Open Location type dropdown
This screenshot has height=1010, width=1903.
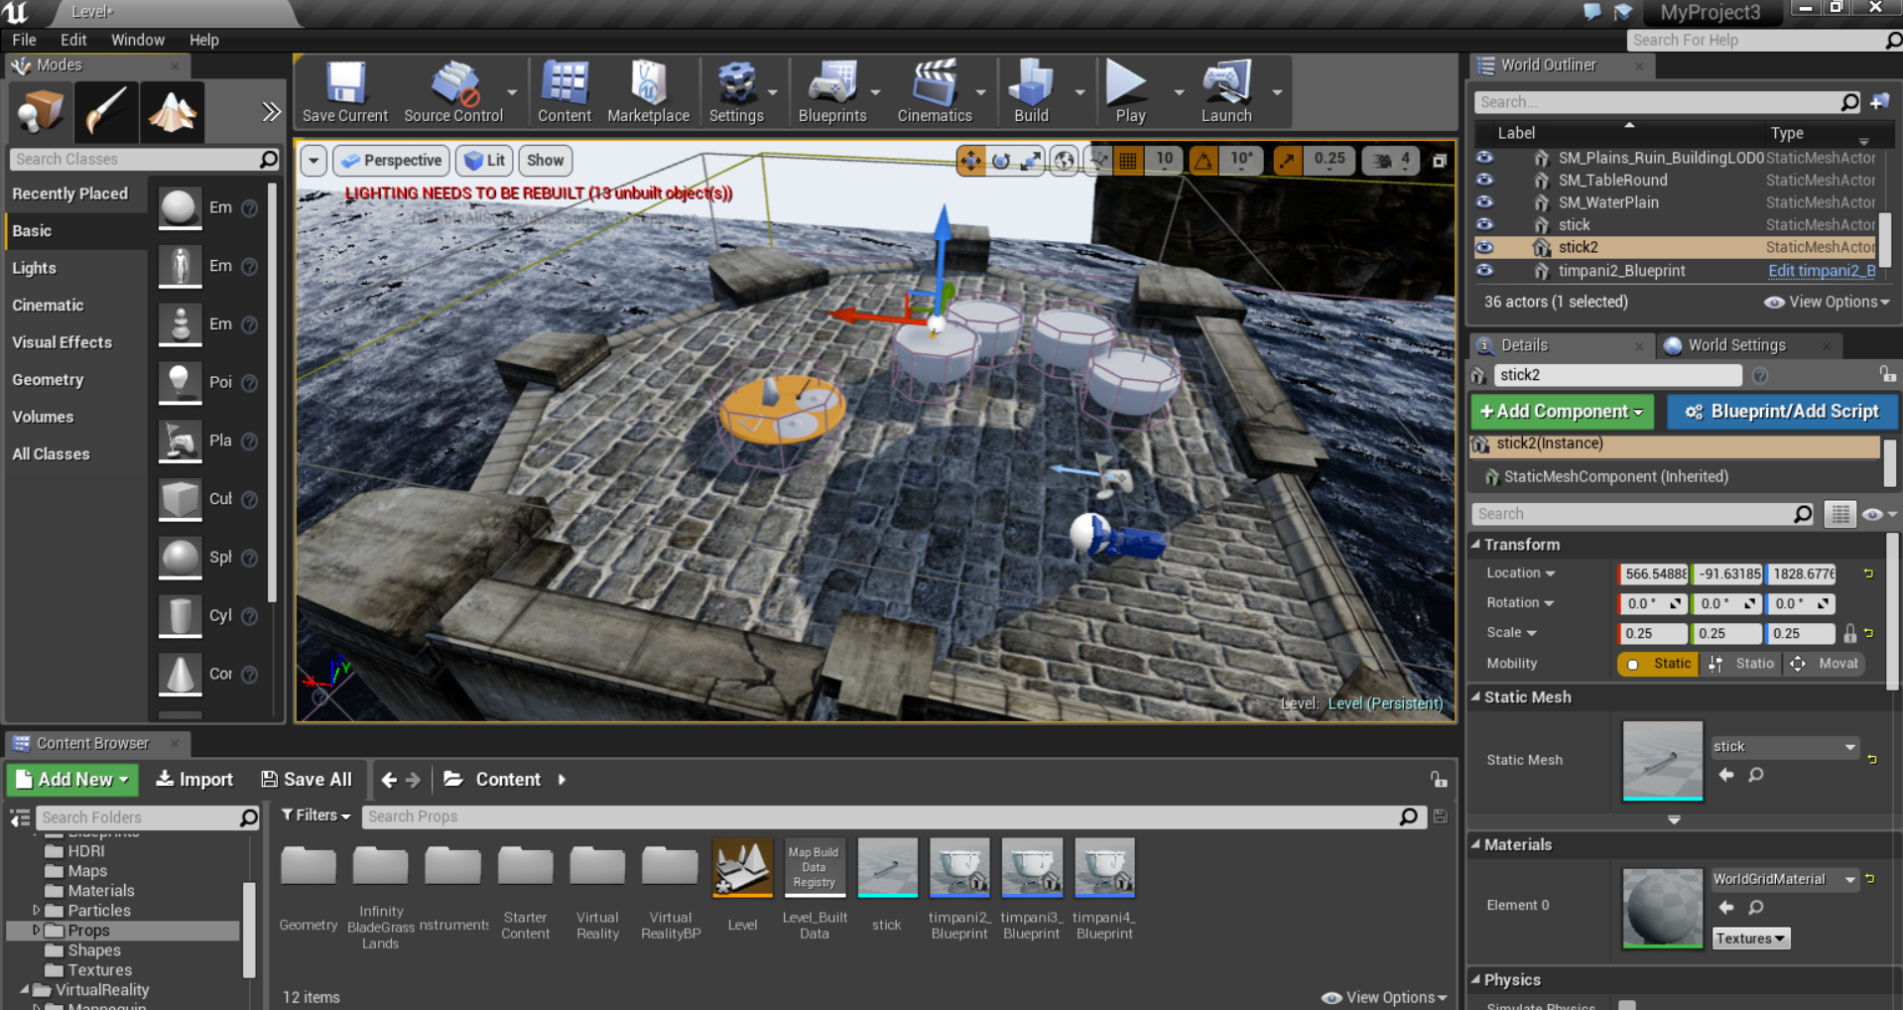[1521, 573]
